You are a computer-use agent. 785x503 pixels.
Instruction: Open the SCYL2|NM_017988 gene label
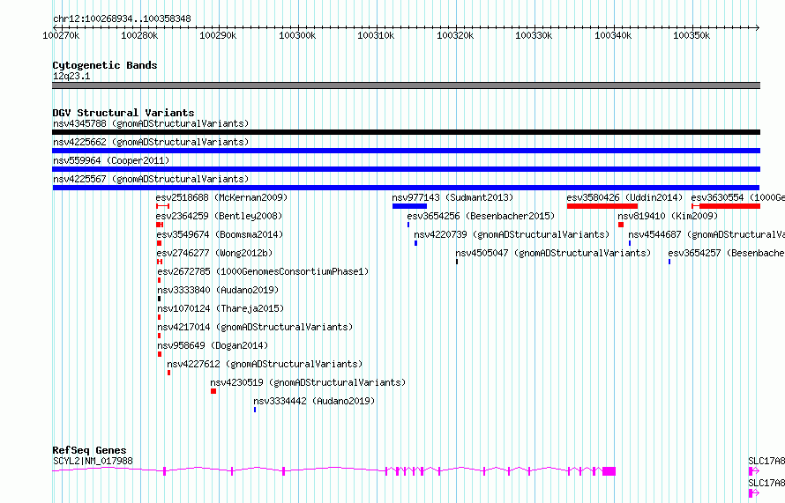[93, 461]
